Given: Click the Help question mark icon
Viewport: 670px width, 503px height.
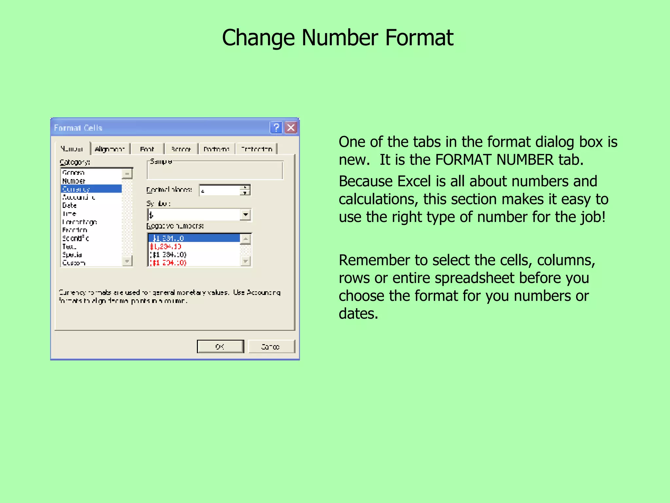Looking at the screenshot, I should click(x=276, y=127).
